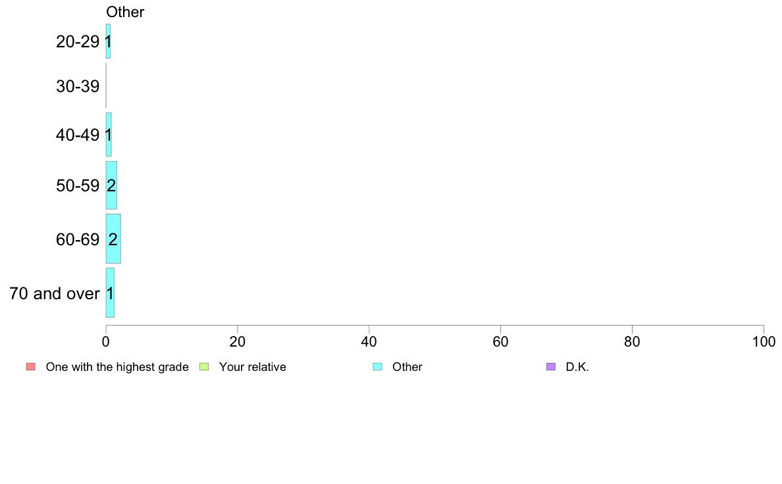Select the 60-69 bar
The height and width of the screenshot is (484, 782).
(113, 239)
